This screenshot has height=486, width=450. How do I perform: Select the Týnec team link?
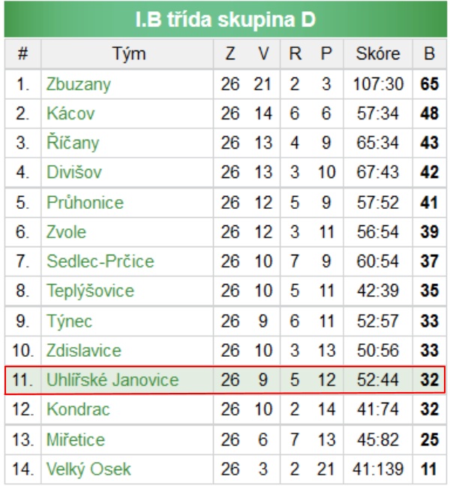tap(69, 321)
